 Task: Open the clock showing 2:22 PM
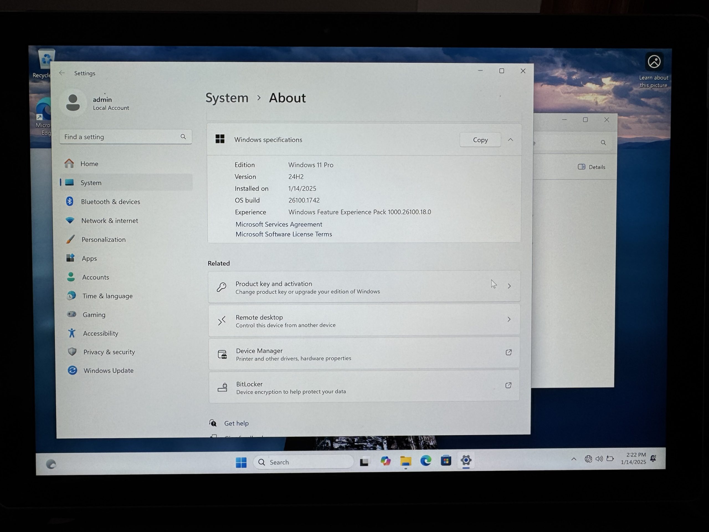click(633, 458)
